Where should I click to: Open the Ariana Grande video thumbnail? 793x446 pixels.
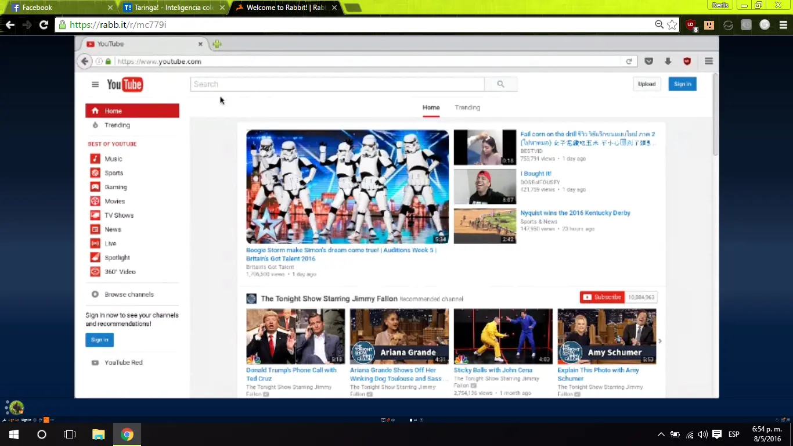point(399,336)
